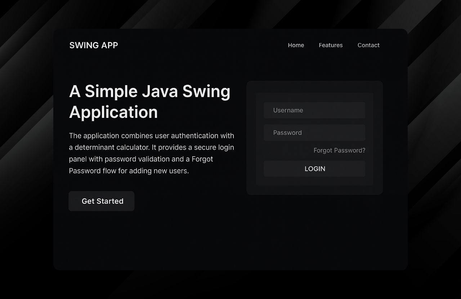
Task: Click the heading A Simple Java Swing Application
Action: tap(149, 101)
